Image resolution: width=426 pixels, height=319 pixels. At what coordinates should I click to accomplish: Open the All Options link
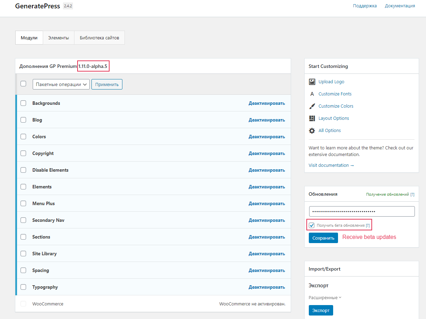pos(330,131)
